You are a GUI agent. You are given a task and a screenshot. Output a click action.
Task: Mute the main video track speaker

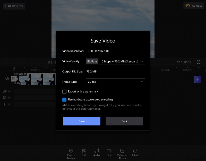[7, 79]
